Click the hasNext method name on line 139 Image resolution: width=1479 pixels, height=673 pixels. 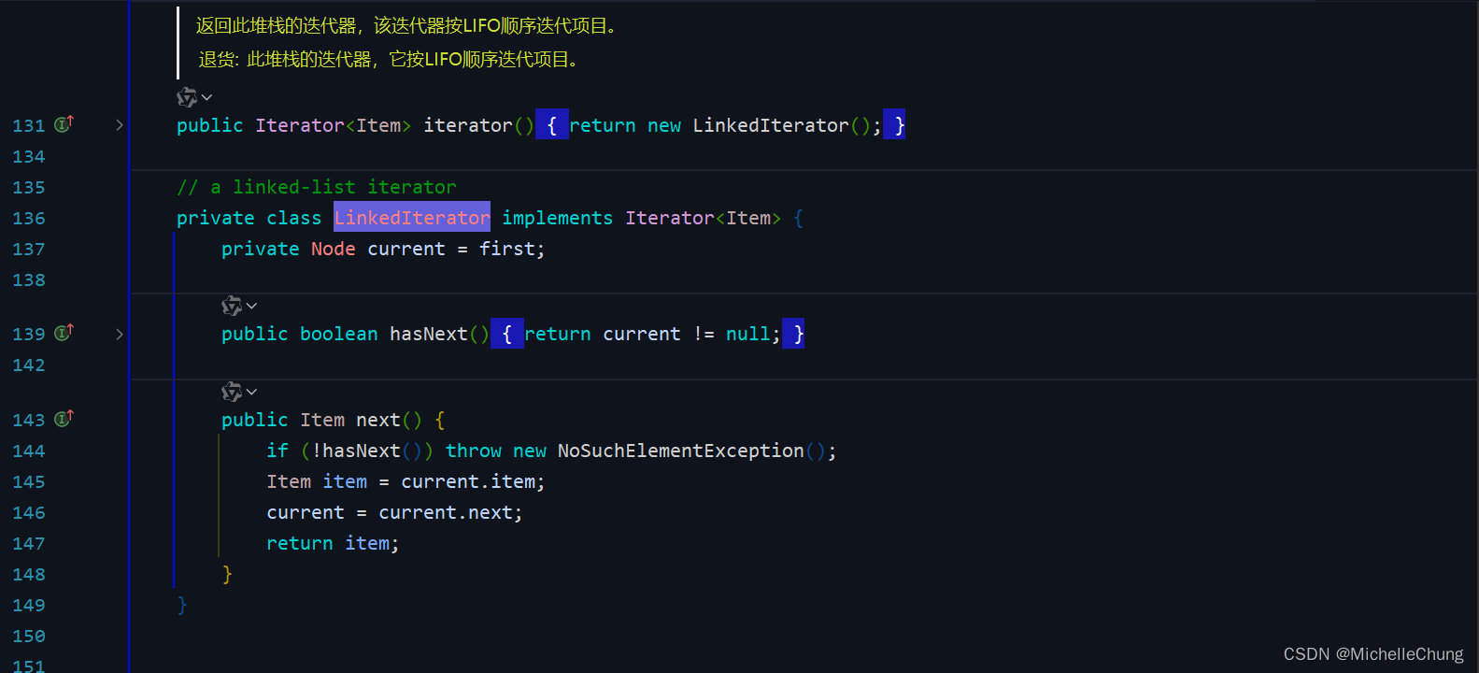pos(429,334)
